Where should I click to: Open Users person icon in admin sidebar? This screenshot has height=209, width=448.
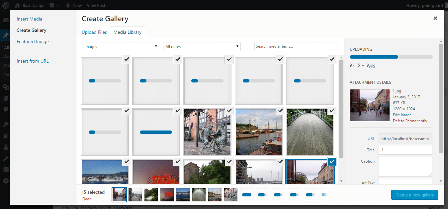(6, 147)
